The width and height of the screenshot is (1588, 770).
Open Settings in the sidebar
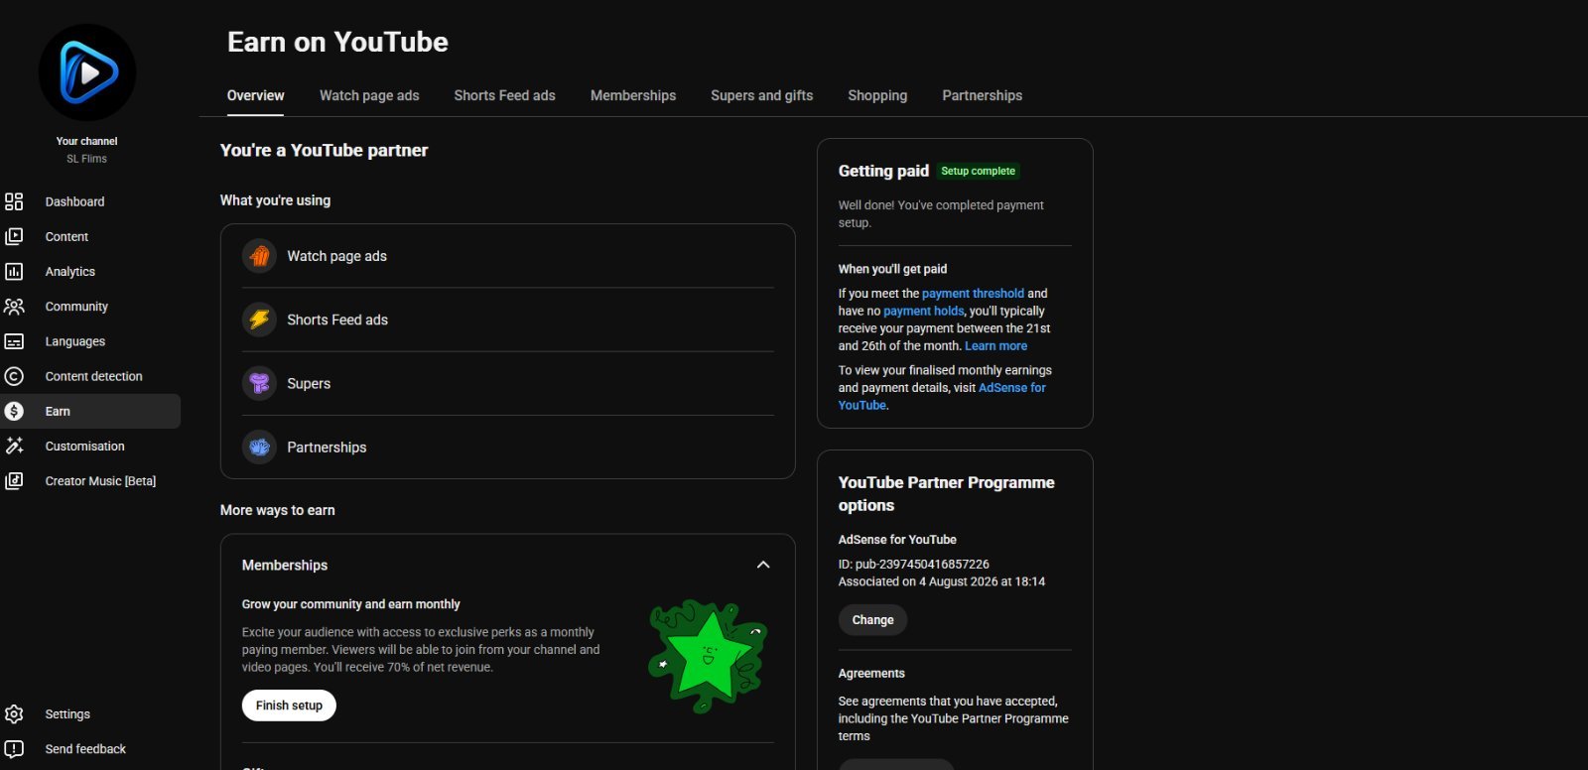(x=67, y=713)
